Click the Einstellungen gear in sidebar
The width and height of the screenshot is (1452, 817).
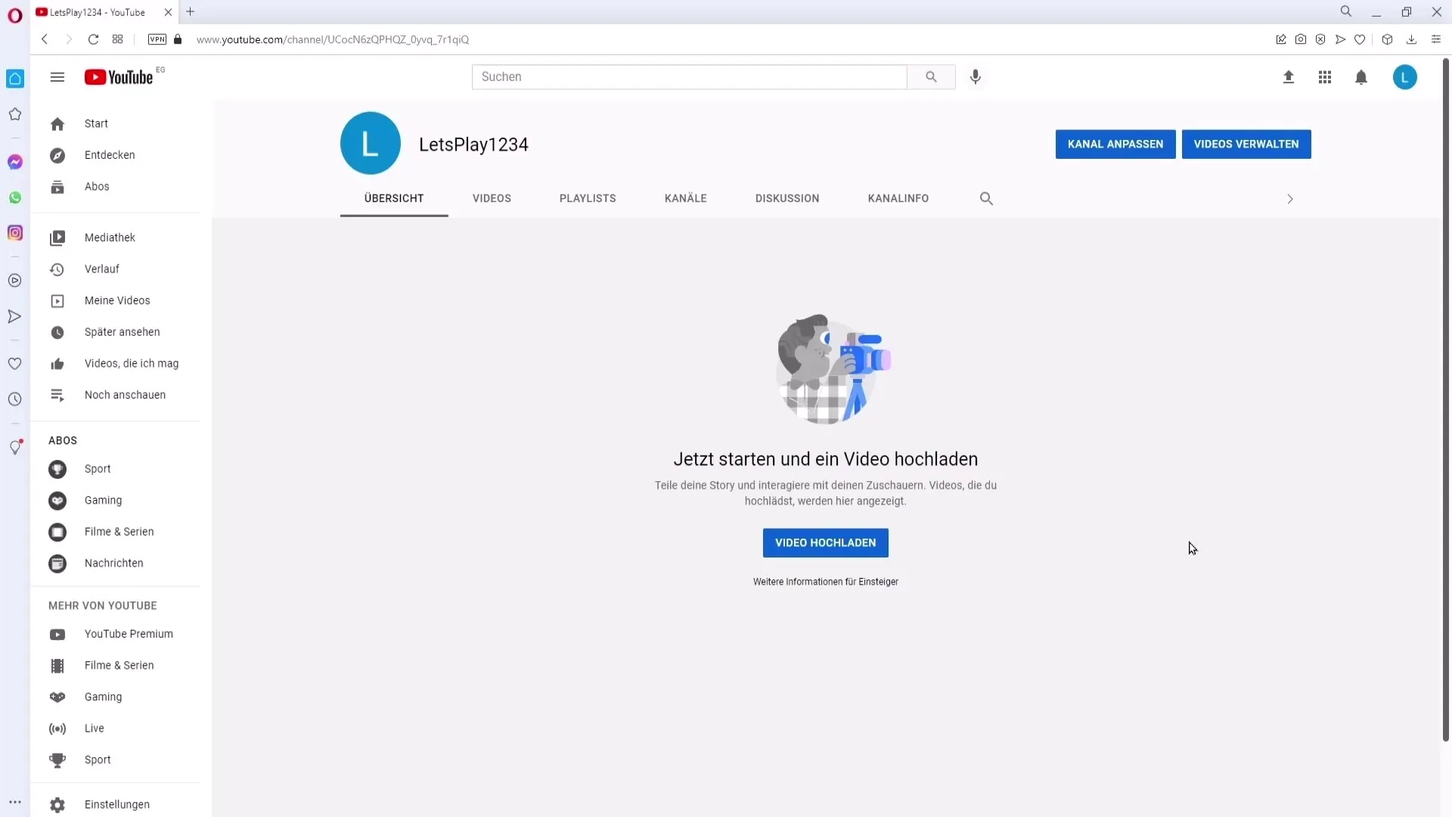tap(57, 804)
